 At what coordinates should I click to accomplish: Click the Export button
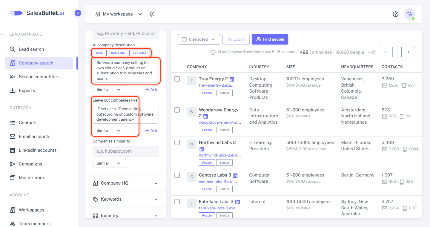click(x=236, y=39)
